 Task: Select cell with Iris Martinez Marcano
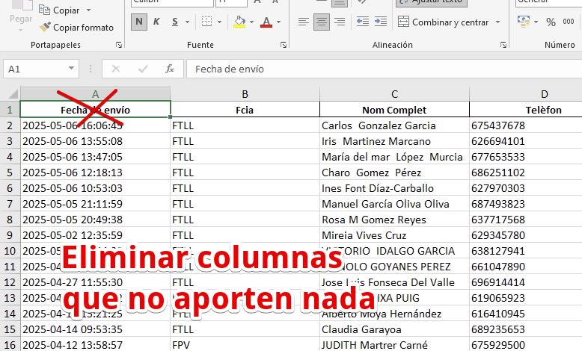(x=394, y=141)
